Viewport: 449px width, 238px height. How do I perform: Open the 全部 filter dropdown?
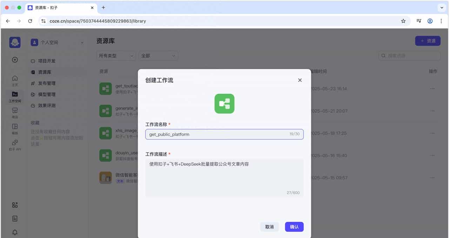158,56
